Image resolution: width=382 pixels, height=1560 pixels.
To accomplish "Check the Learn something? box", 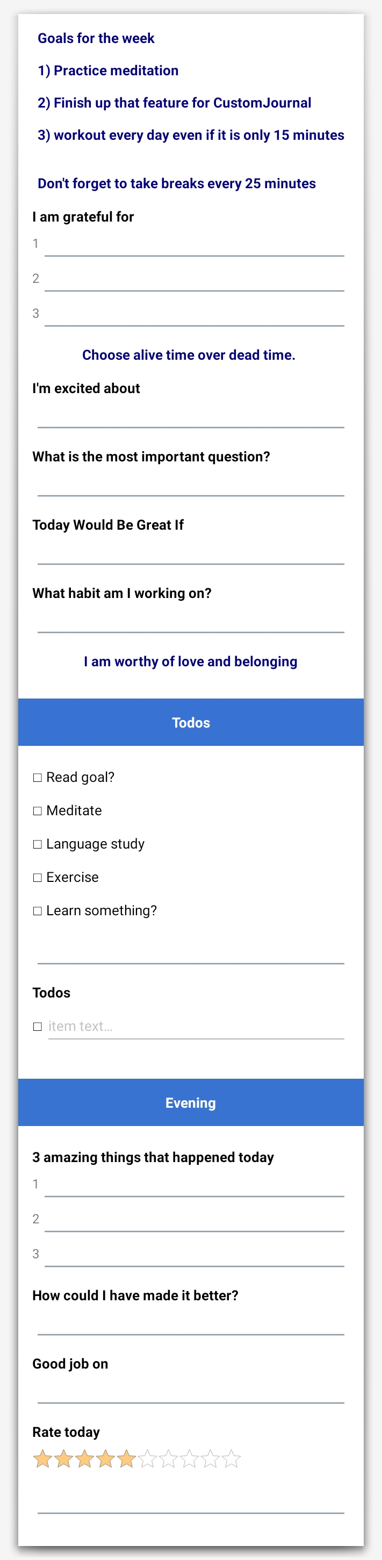I will [38, 911].
